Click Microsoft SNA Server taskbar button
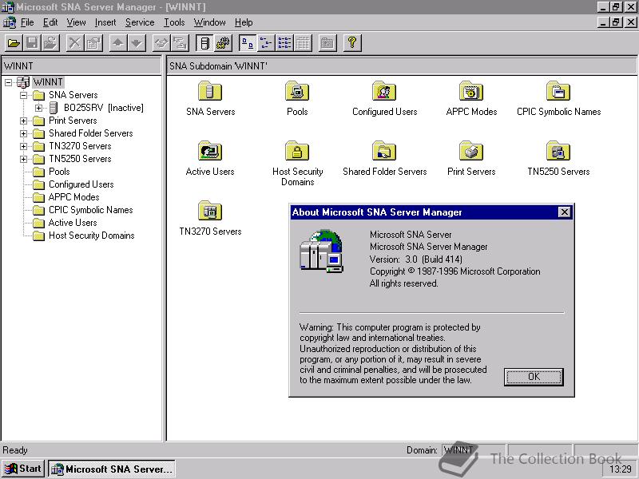 coord(112,469)
